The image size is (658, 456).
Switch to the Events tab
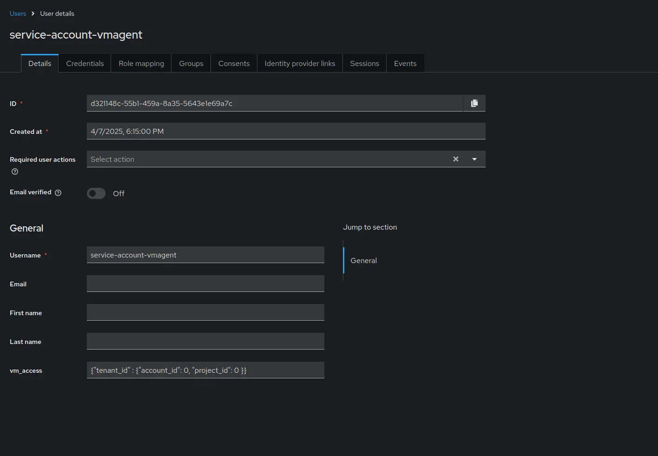(405, 64)
